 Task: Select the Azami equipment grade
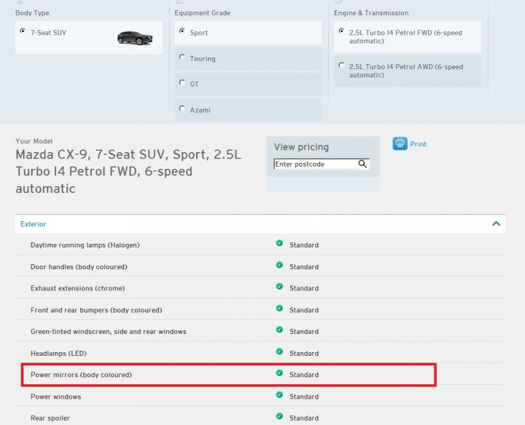pyautogui.click(x=182, y=108)
